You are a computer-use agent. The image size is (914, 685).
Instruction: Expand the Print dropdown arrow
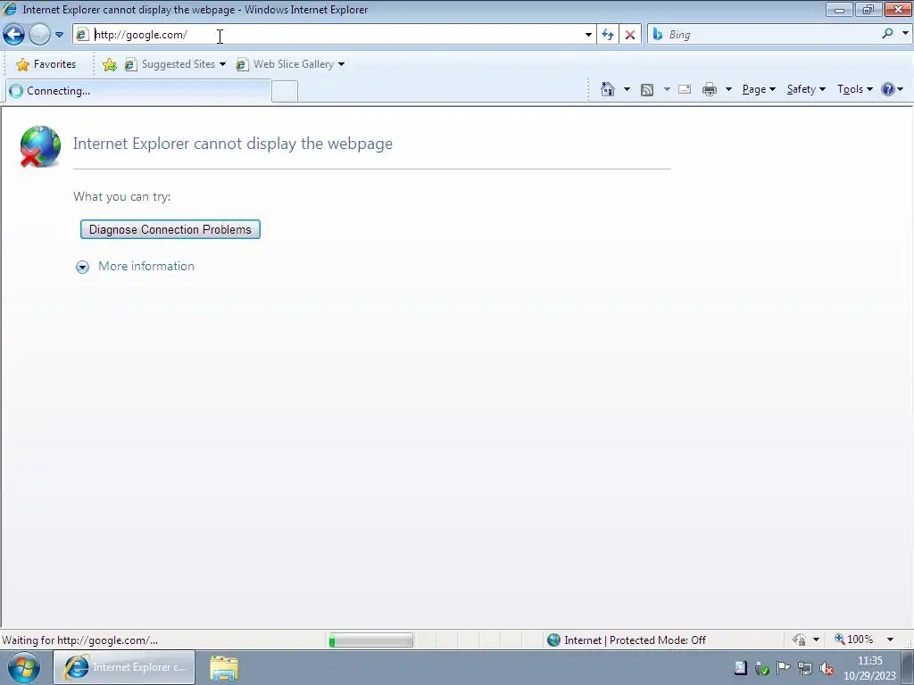tap(728, 89)
